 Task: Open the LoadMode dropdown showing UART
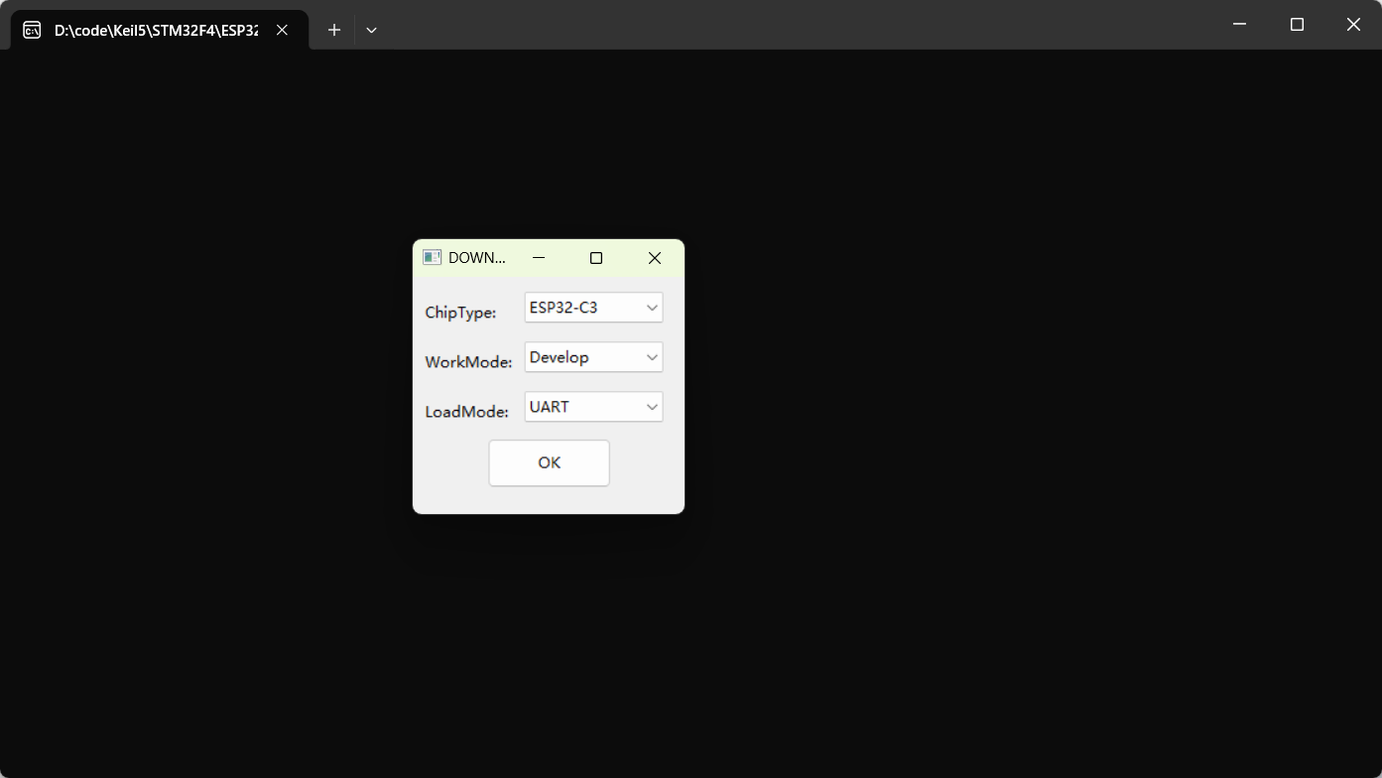coord(593,407)
